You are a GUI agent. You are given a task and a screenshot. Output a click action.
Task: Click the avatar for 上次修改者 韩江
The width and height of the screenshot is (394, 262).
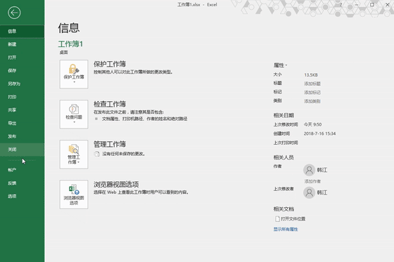pyautogui.click(x=310, y=192)
